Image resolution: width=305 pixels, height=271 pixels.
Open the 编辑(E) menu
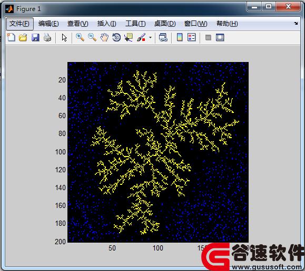pos(48,24)
